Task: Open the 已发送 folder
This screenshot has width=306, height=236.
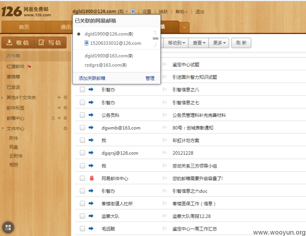Action: click(13, 87)
